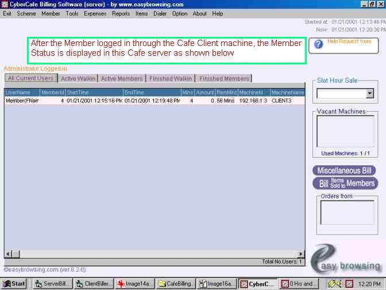Open the 0 Hrs and taskbar window
This screenshot has height=290, width=386.
pyautogui.click(x=299, y=284)
